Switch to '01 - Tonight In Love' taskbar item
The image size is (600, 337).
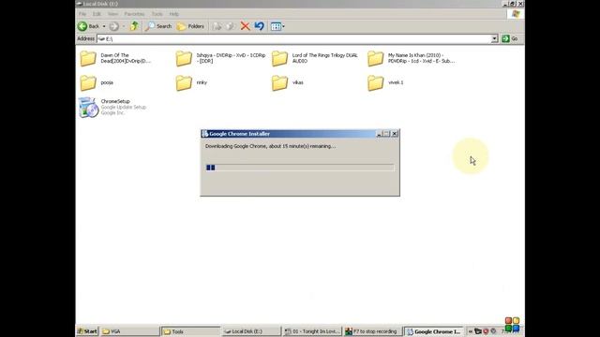[x=312, y=331]
